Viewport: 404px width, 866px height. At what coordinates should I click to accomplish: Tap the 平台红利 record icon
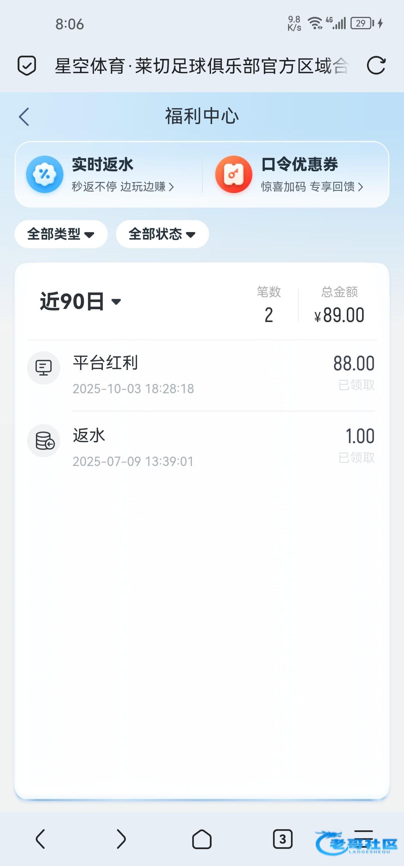[44, 368]
